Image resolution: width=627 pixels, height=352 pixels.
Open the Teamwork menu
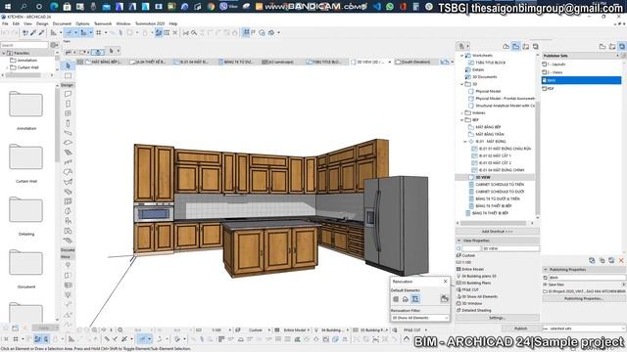[x=103, y=23]
